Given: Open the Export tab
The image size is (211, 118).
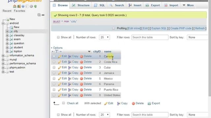Looking at the screenshot, I should (153, 5).
